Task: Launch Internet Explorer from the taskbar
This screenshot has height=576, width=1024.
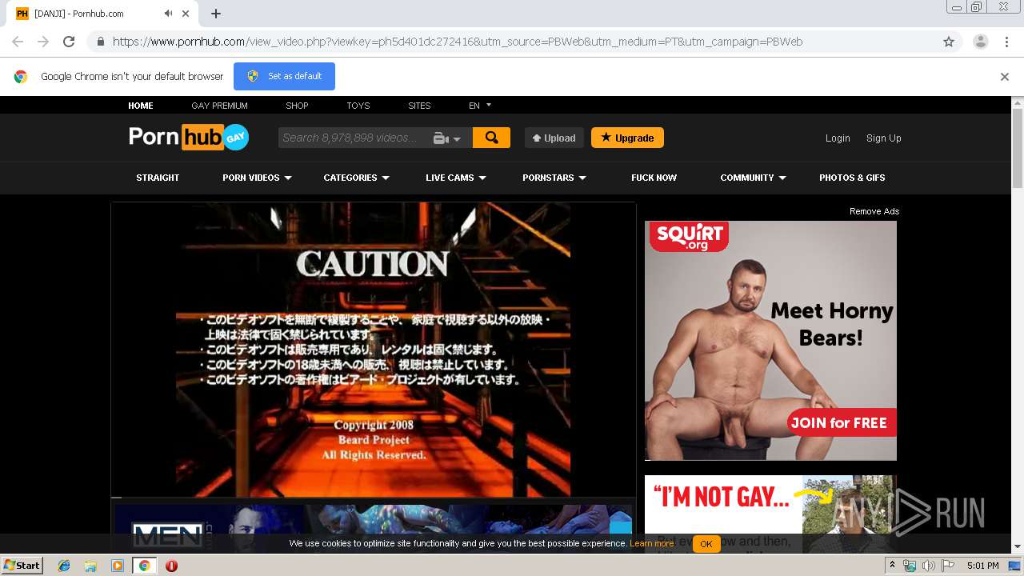Action: [64, 566]
